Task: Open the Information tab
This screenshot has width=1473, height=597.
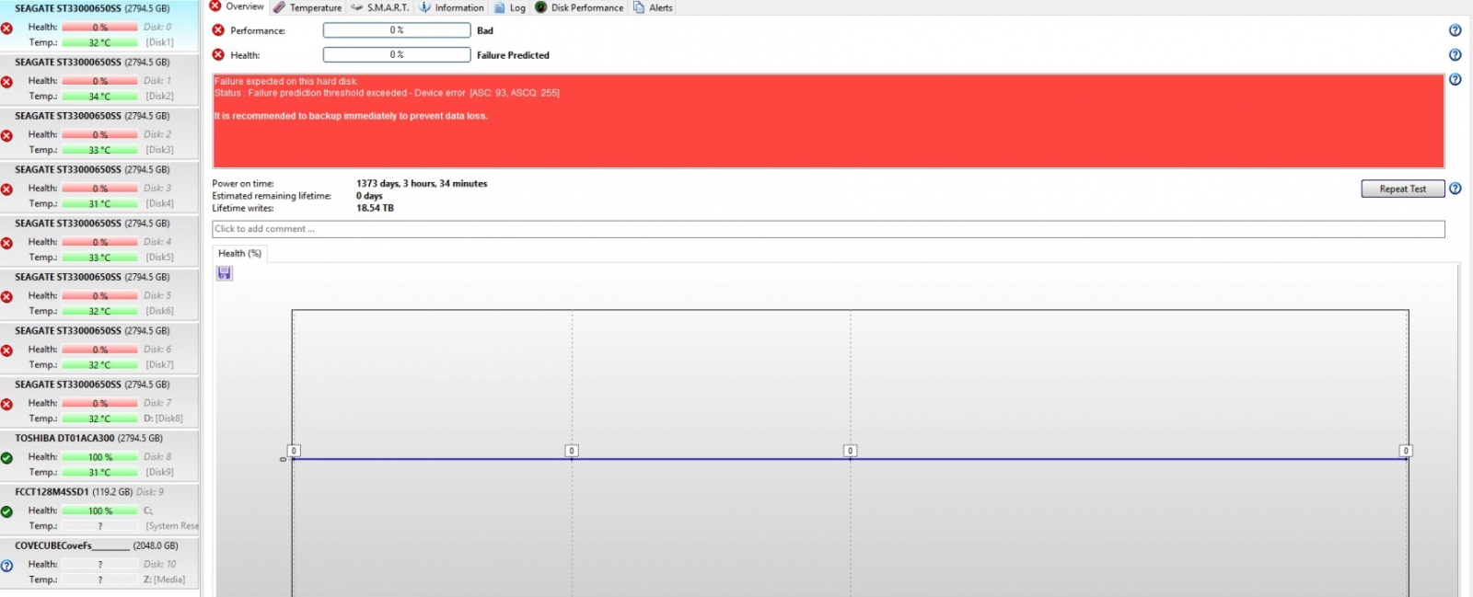Action: coord(451,7)
